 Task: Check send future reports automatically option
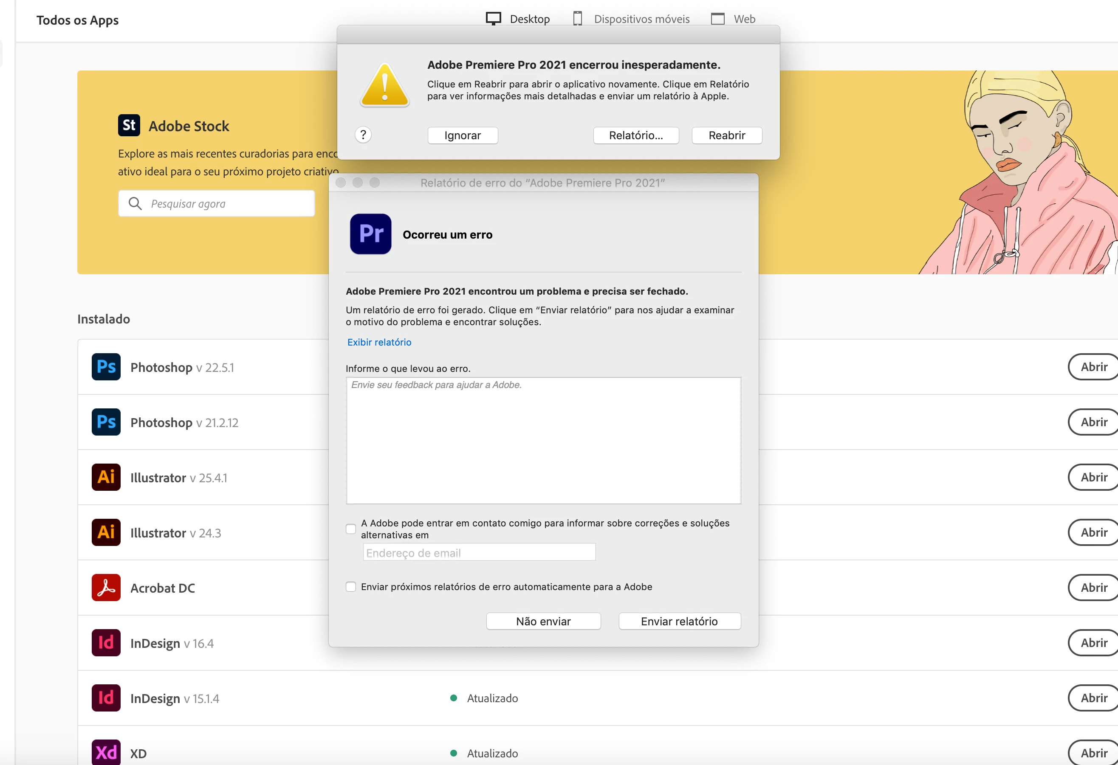coord(351,587)
